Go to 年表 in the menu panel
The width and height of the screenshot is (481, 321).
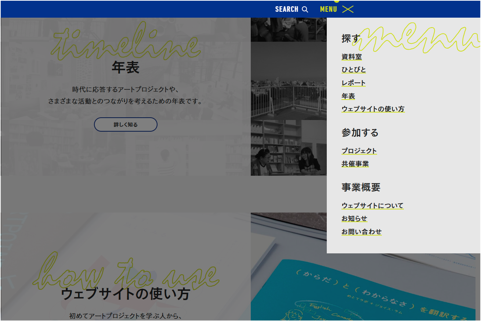[x=348, y=96]
